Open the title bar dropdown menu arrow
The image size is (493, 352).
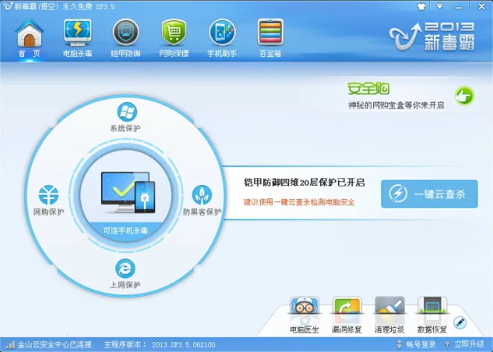[x=440, y=6]
